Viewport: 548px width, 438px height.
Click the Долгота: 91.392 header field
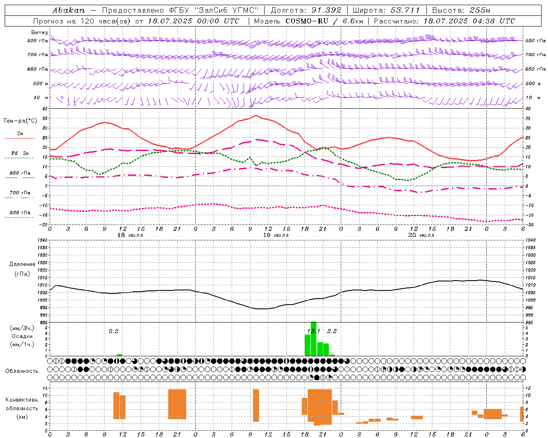(x=306, y=10)
